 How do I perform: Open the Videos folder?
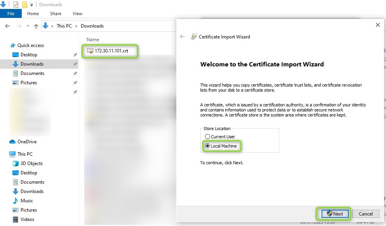point(27,219)
